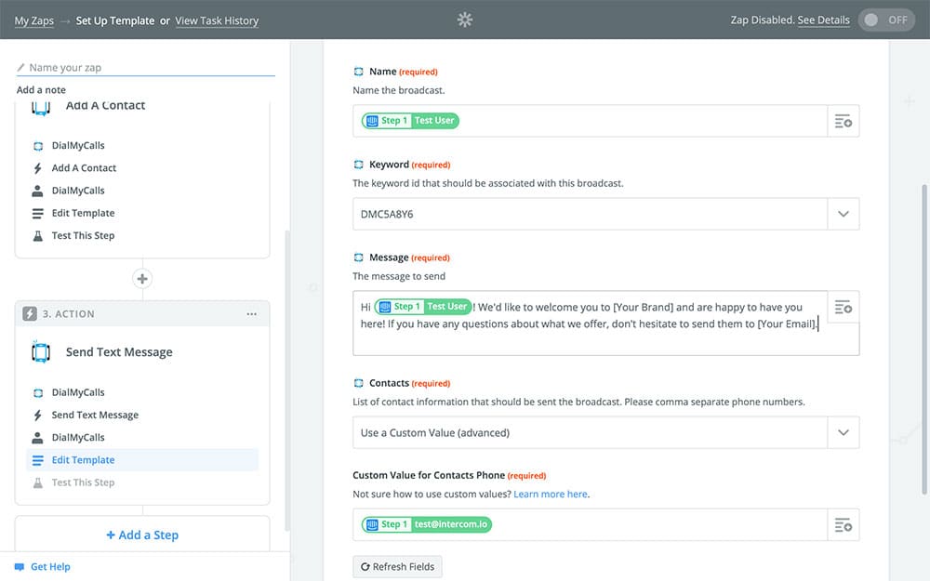Screen dimensions: 930x581
Task: Open the Learn more here link
Action: coord(551,495)
